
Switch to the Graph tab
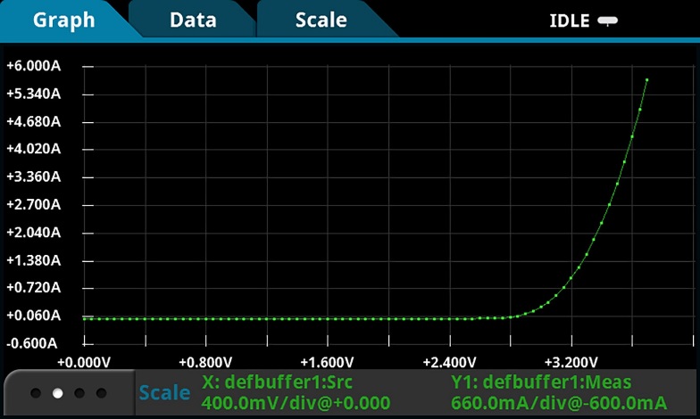click(x=63, y=20)
